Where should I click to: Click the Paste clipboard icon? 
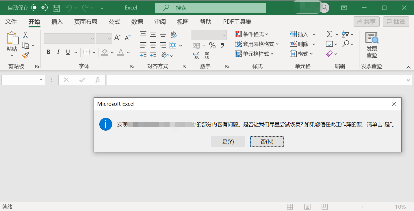[12, 38]
